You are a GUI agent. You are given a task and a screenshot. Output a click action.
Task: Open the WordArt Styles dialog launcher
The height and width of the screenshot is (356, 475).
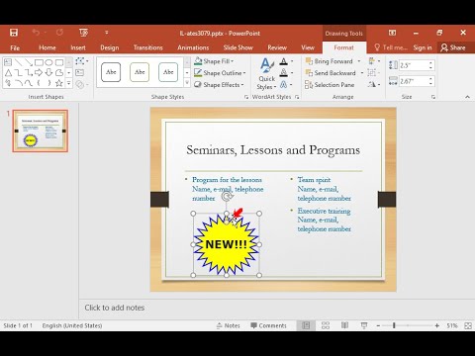coord(297,97)
